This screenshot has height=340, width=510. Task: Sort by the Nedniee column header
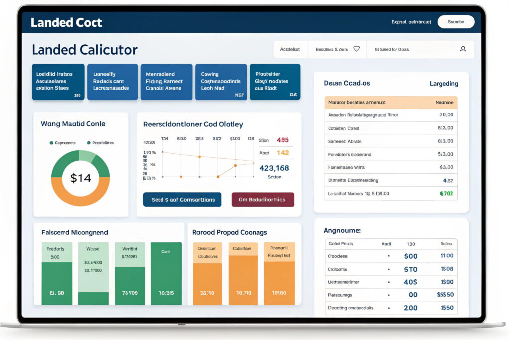click(444, 103)
